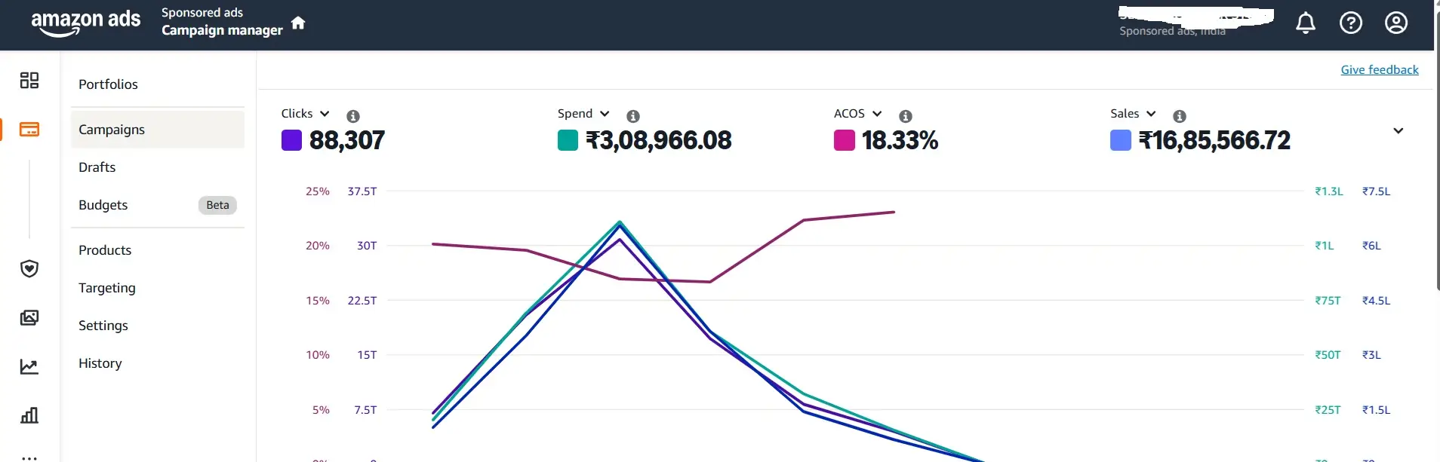This screenshot has height=462, width=1440.
Task: Open Portfolios in the side menu
Action: pyautogui.click(x=108, y=84)
